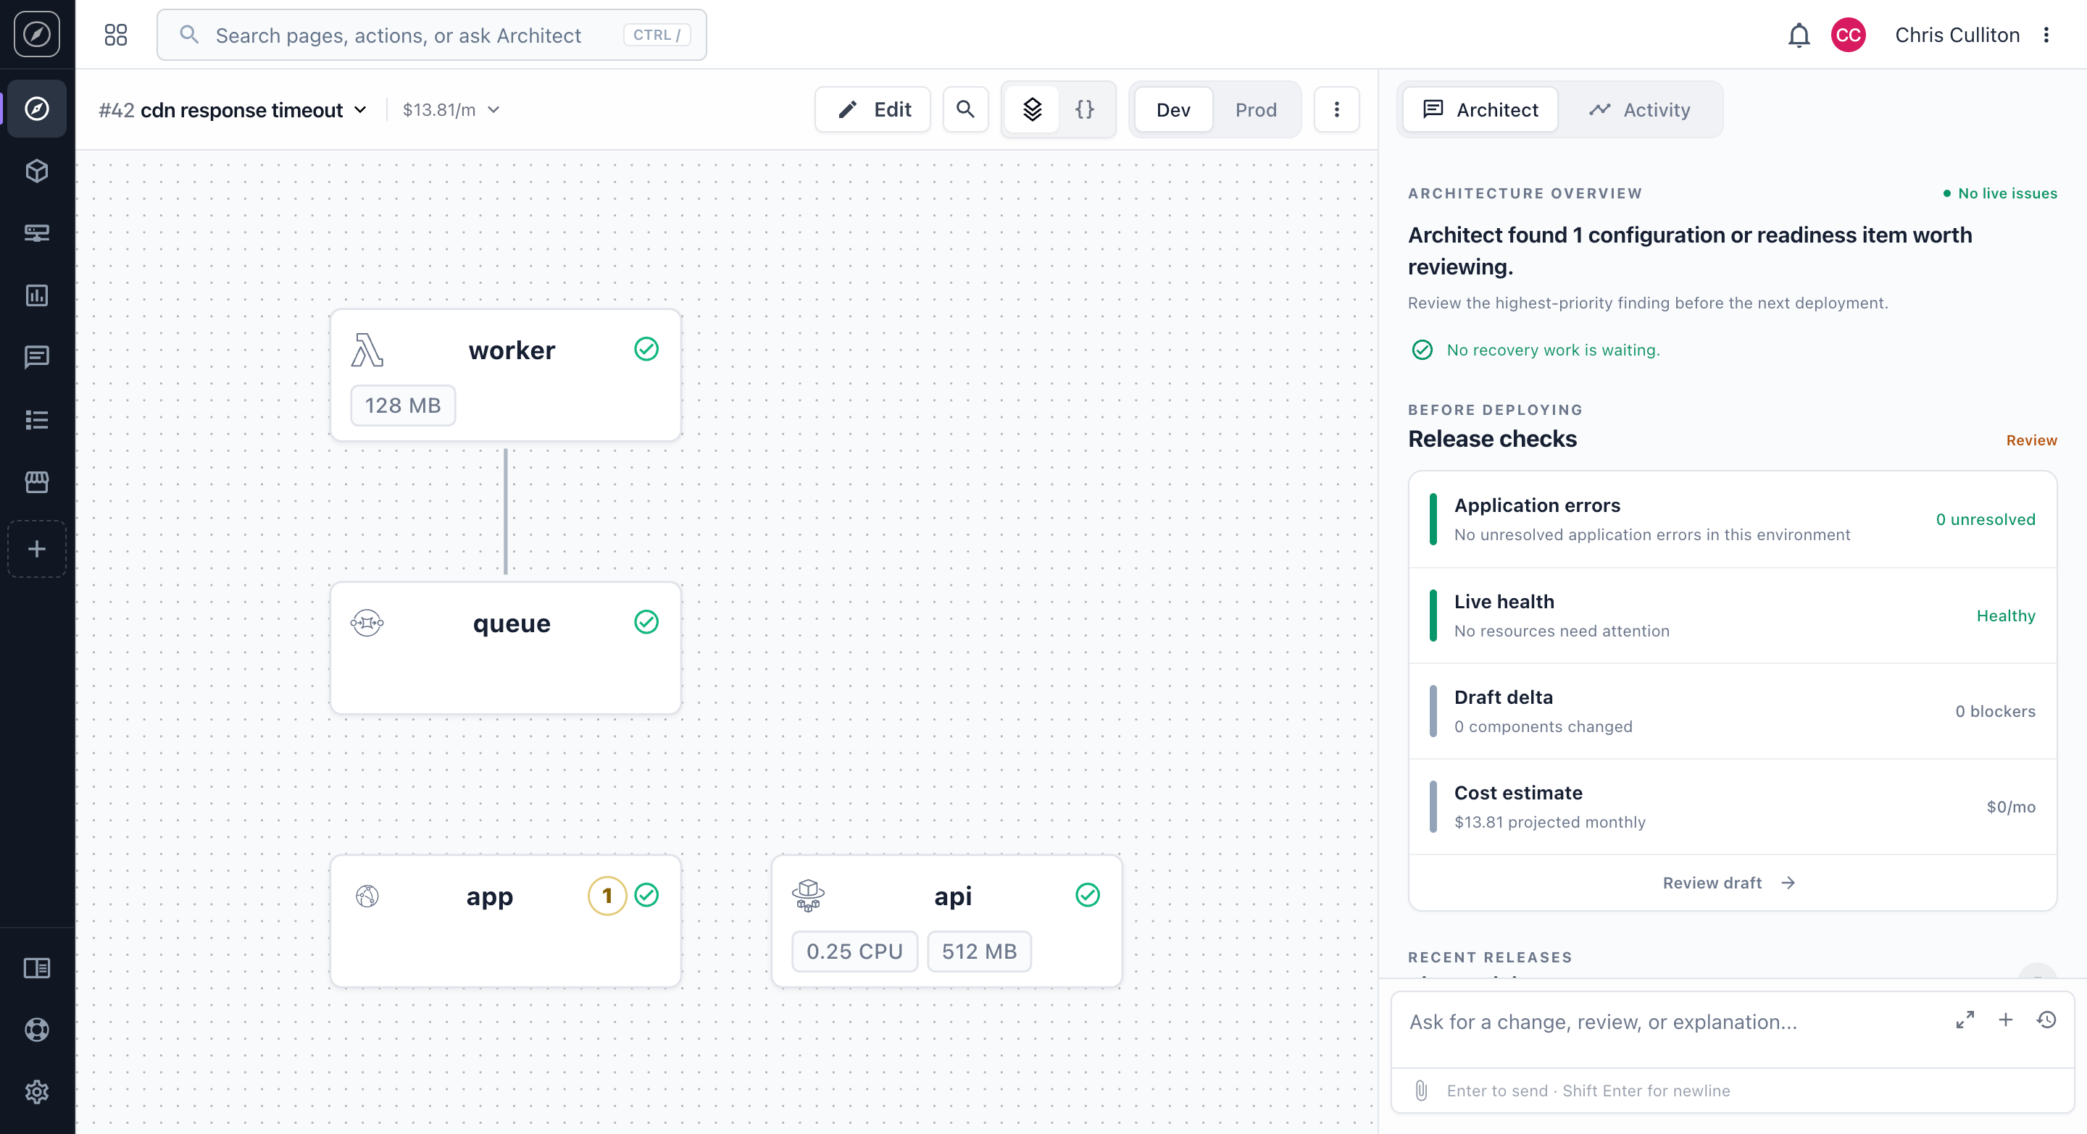2087x1134 pixels.
Task: Start a new chat with the plus icon
Action: 2005,1020
